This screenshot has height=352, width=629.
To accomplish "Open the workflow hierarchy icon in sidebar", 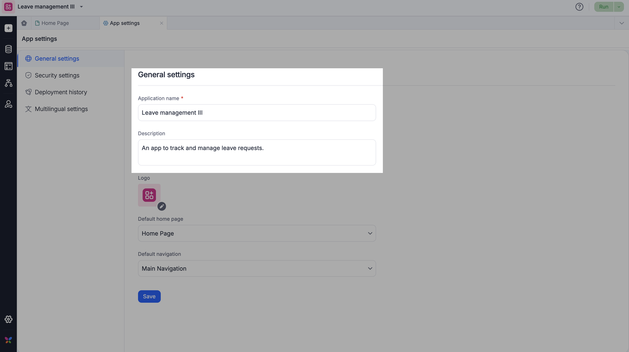I will [x=8, y=83].
